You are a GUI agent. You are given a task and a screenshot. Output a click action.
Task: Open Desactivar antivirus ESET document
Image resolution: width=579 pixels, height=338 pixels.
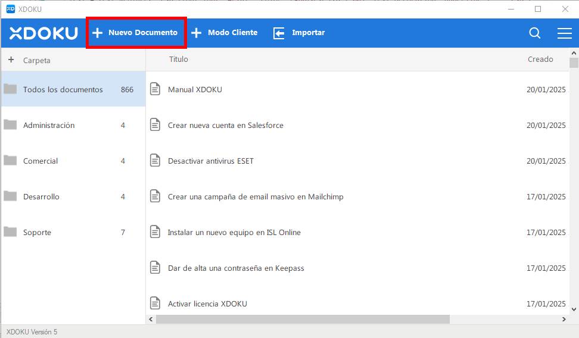point(211,161)
